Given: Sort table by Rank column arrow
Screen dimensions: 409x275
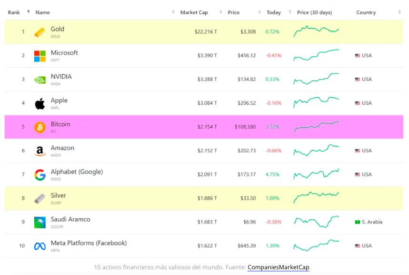Looking at the screenshot, I should pyautogui.click(x=29, y=12).
